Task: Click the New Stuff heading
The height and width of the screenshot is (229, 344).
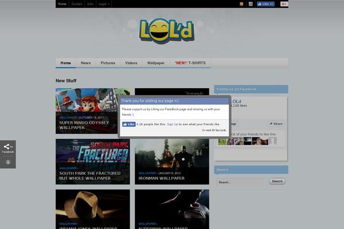Action: pyautogui.click(x=66, y=81)
